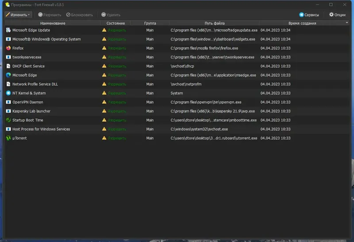
Task: Select Microsoft® Windows® Operating System name
Action: pyautogui.click(x=46, y=39)
